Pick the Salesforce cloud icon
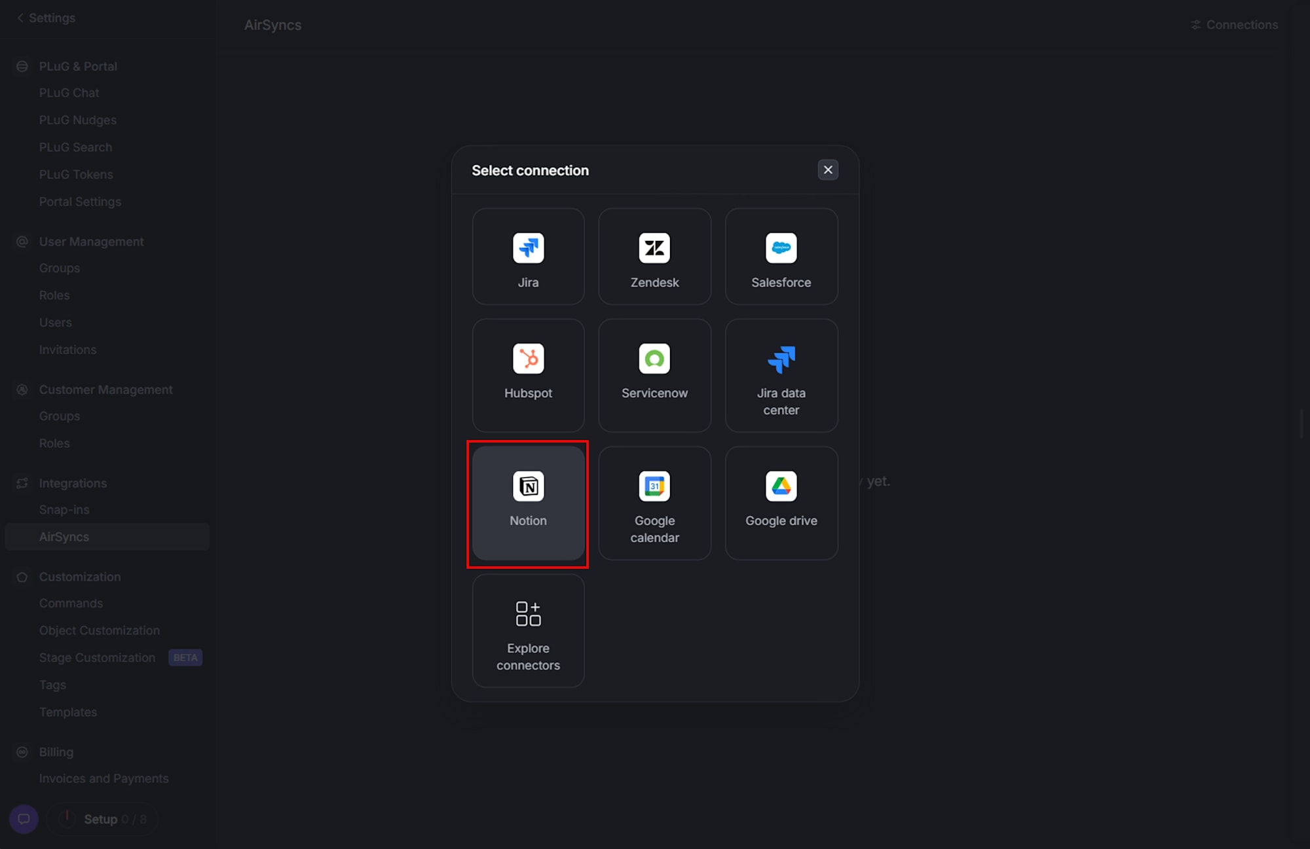This screenshot has width=1310, height=849. [x=781, y=248]
